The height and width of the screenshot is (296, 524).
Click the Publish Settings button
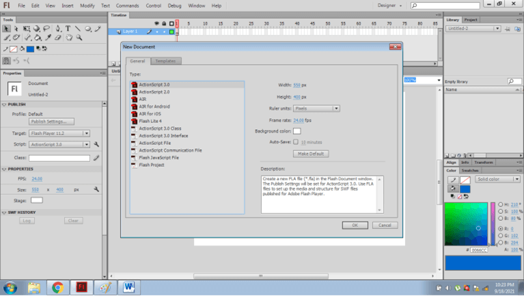51,122
